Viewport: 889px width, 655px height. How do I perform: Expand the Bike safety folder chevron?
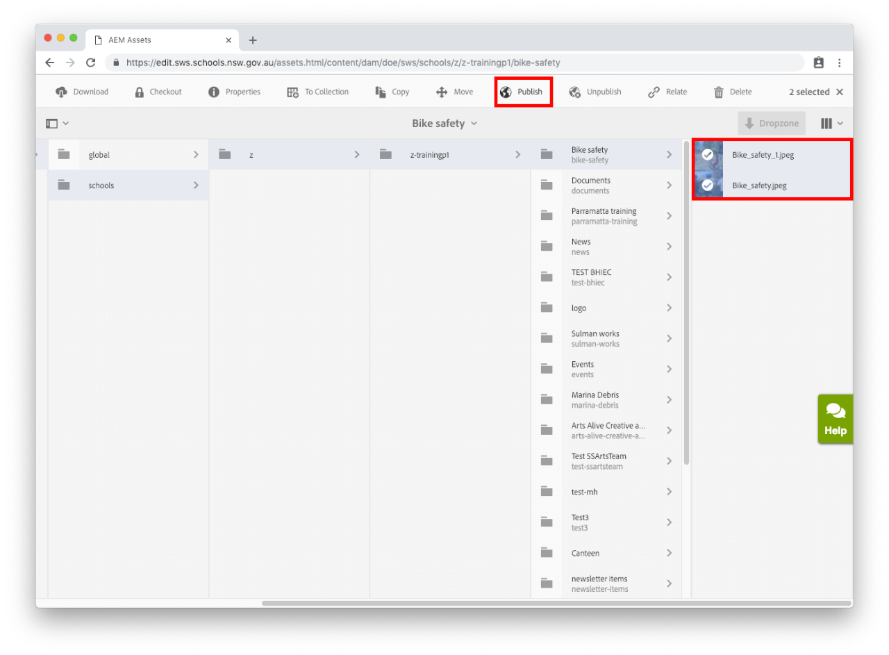670,155
